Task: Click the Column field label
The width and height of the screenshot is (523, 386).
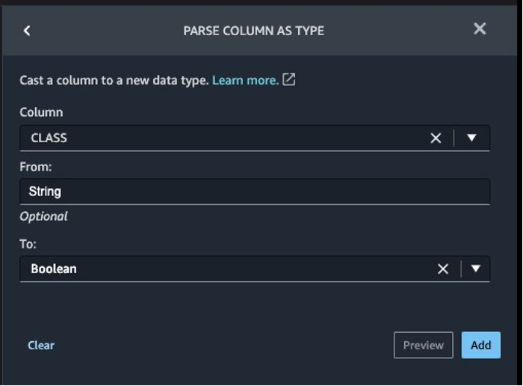Action: (x=41, y=112)
